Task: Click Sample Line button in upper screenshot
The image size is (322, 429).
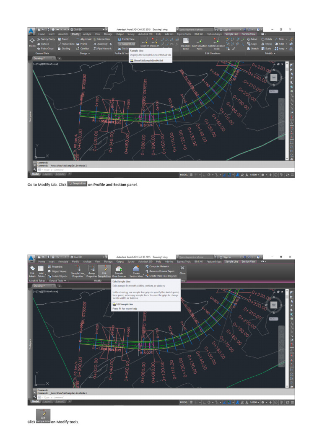Action: click(x=127, y=44)
